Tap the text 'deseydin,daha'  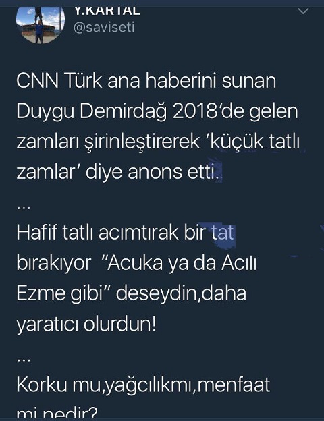pyautogui.click(x=181, y=293)
